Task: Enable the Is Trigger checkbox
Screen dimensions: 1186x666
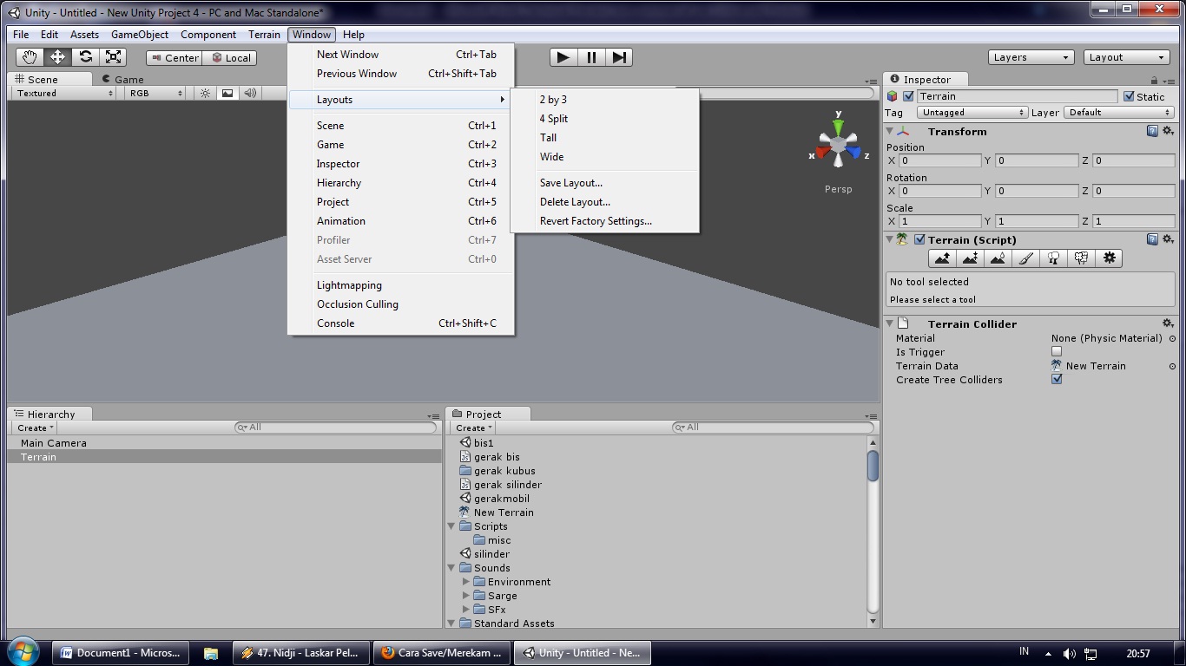Action: coord(1057,352)
